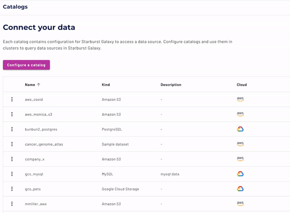Open kebab menu for gcs_mysql catalog

point(12,174)
